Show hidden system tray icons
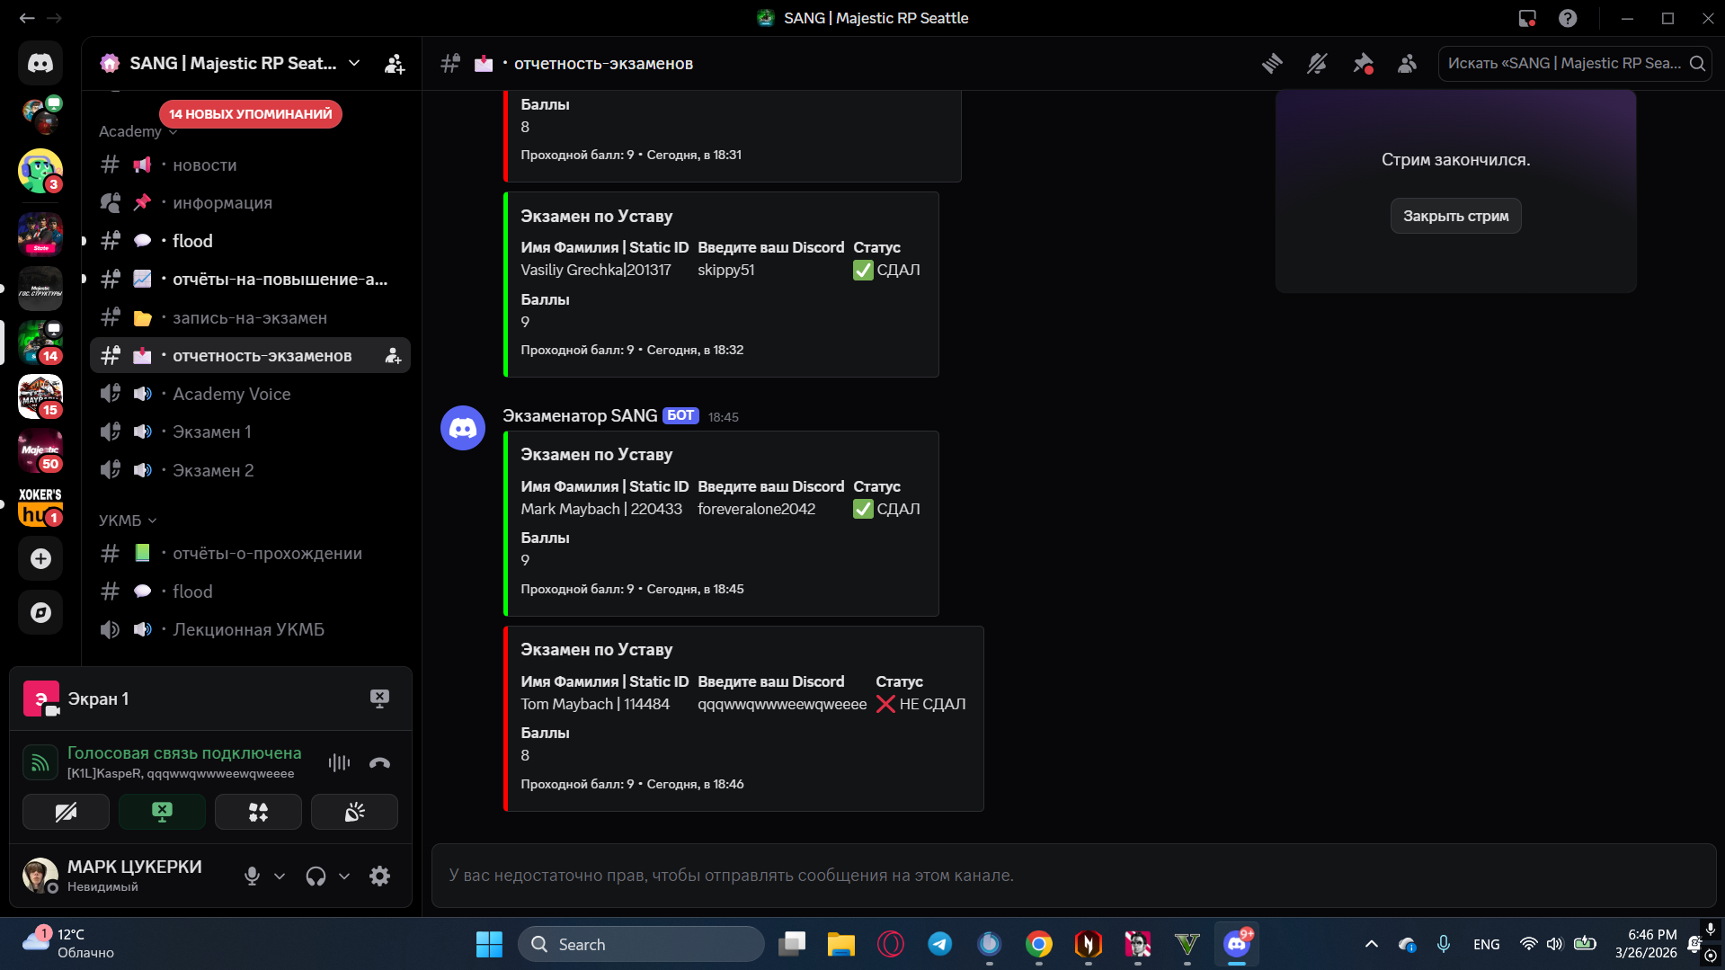 (x=1371, y=944)
